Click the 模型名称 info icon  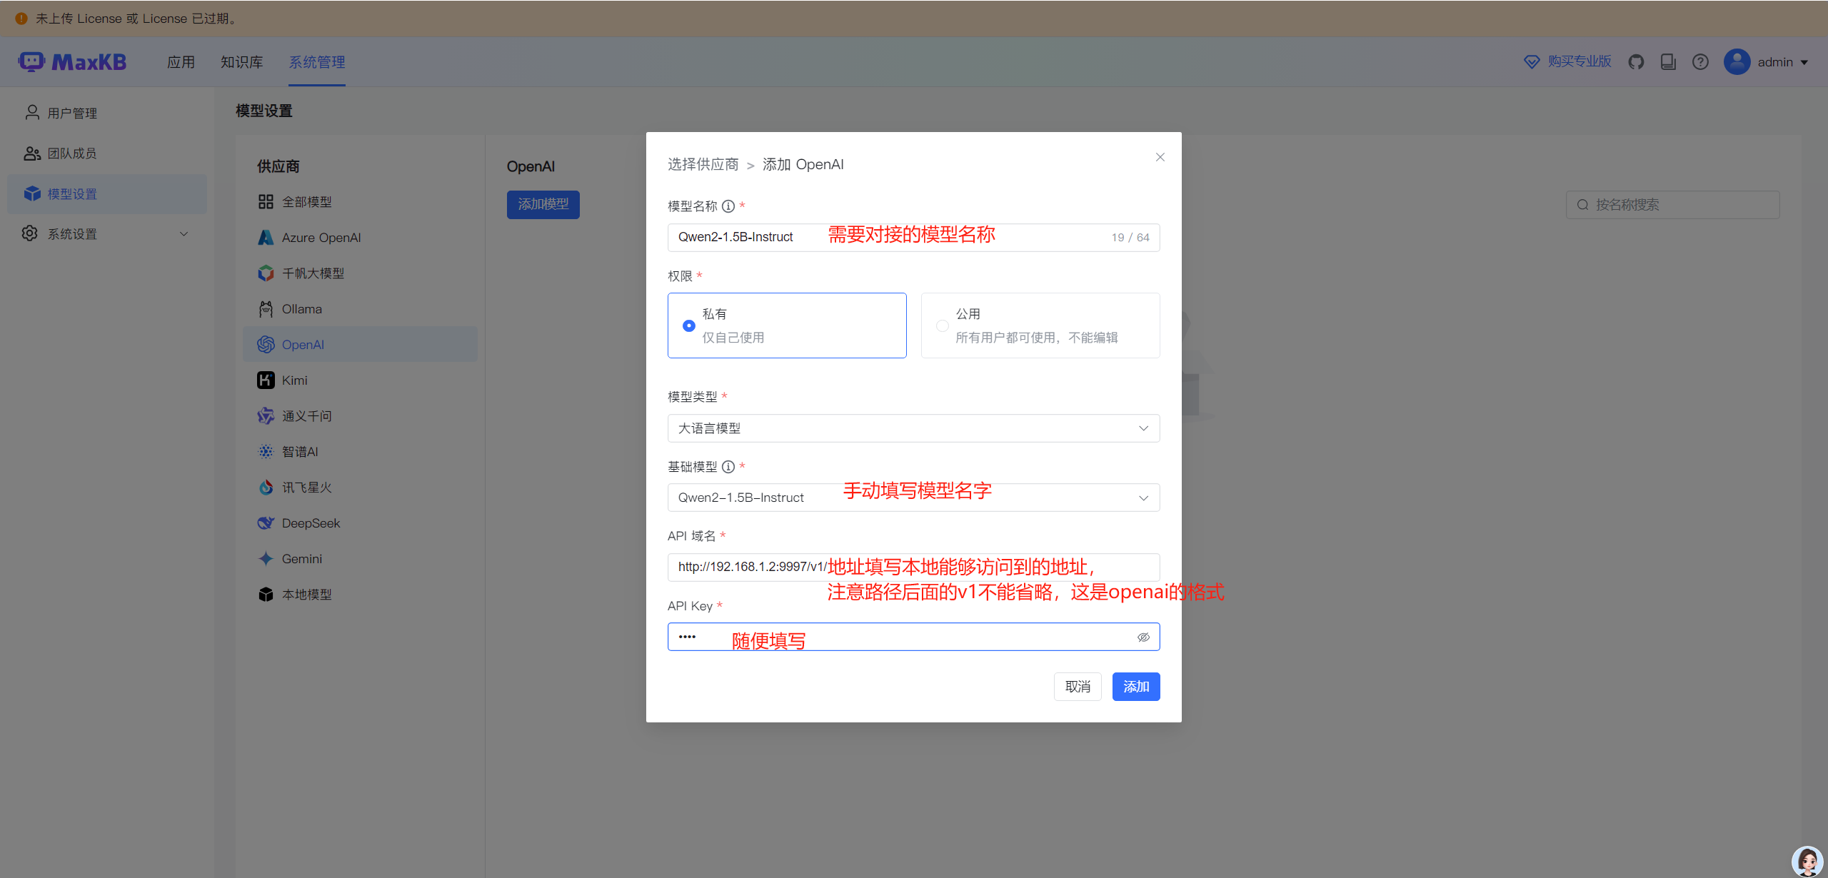(728, 206)
